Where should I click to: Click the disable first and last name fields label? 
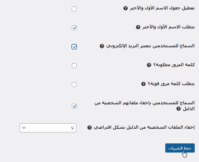(x=162, y=8)
